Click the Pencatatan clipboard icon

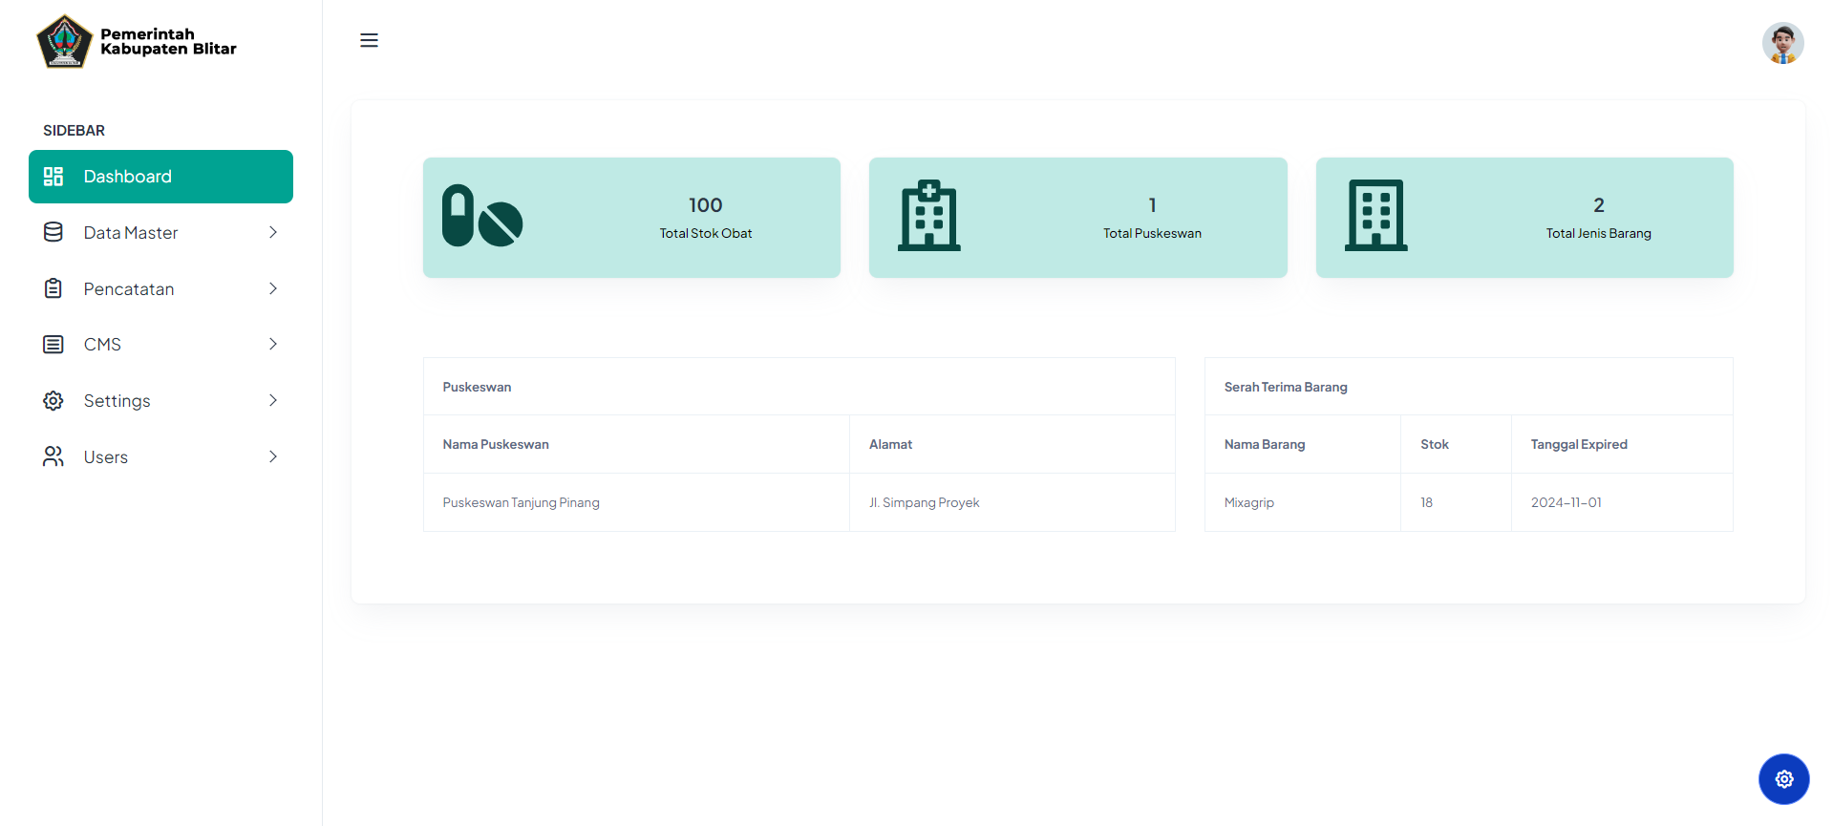pos(53,288)
